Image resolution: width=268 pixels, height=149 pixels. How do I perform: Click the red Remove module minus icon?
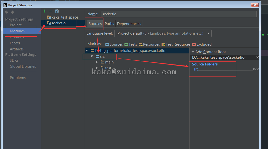click(50, 11)
